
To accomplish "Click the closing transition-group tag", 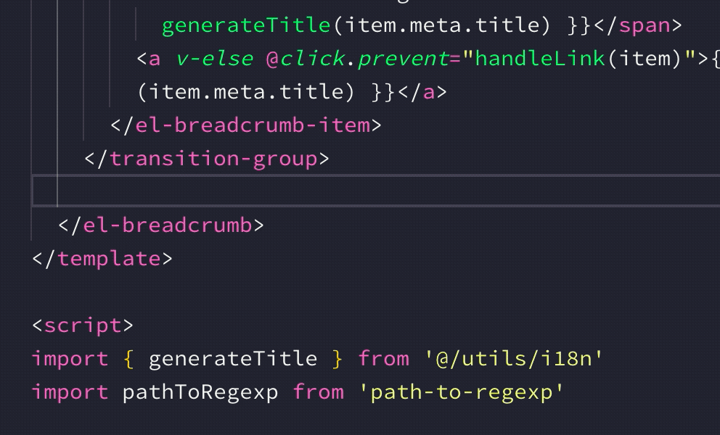I will point(207,159).
